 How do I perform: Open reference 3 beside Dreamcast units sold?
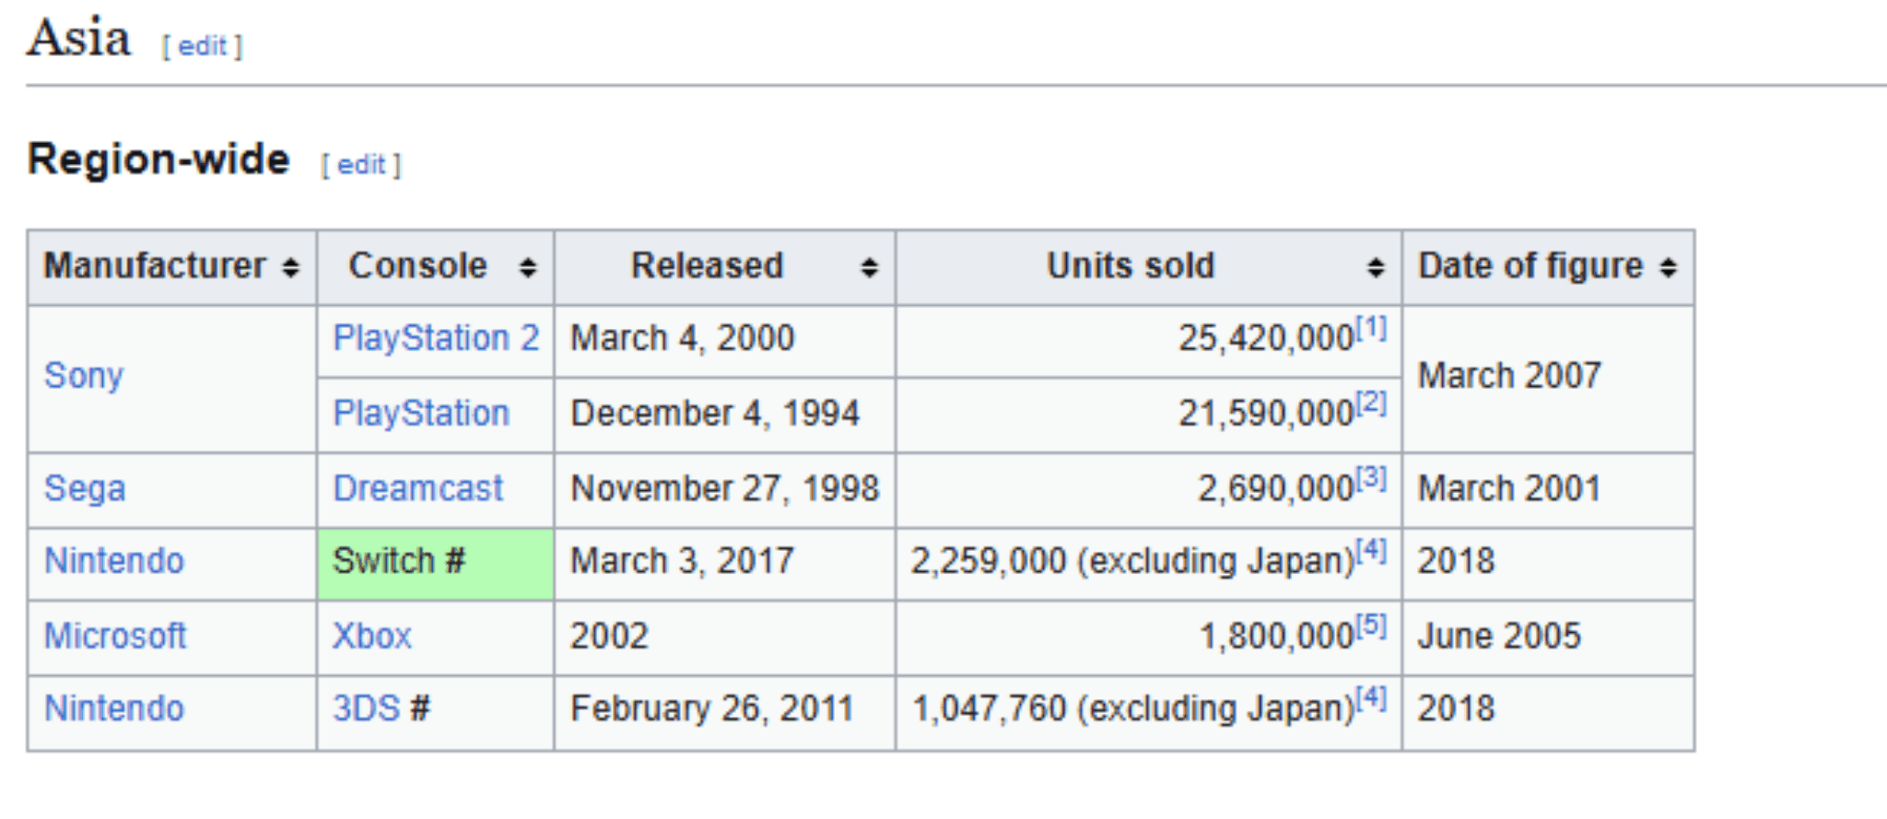click(x=1371, y=477)
